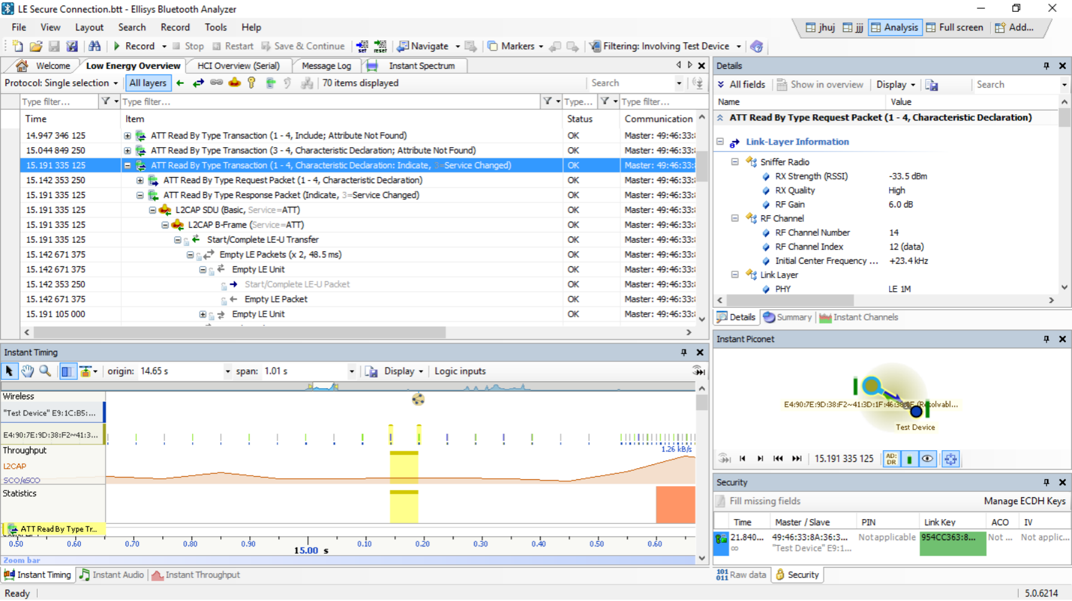
Task: Pin the Details panel
Action: 1046,66
